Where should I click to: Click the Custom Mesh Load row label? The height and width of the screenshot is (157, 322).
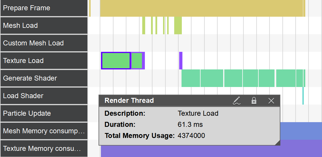point(44,43)
